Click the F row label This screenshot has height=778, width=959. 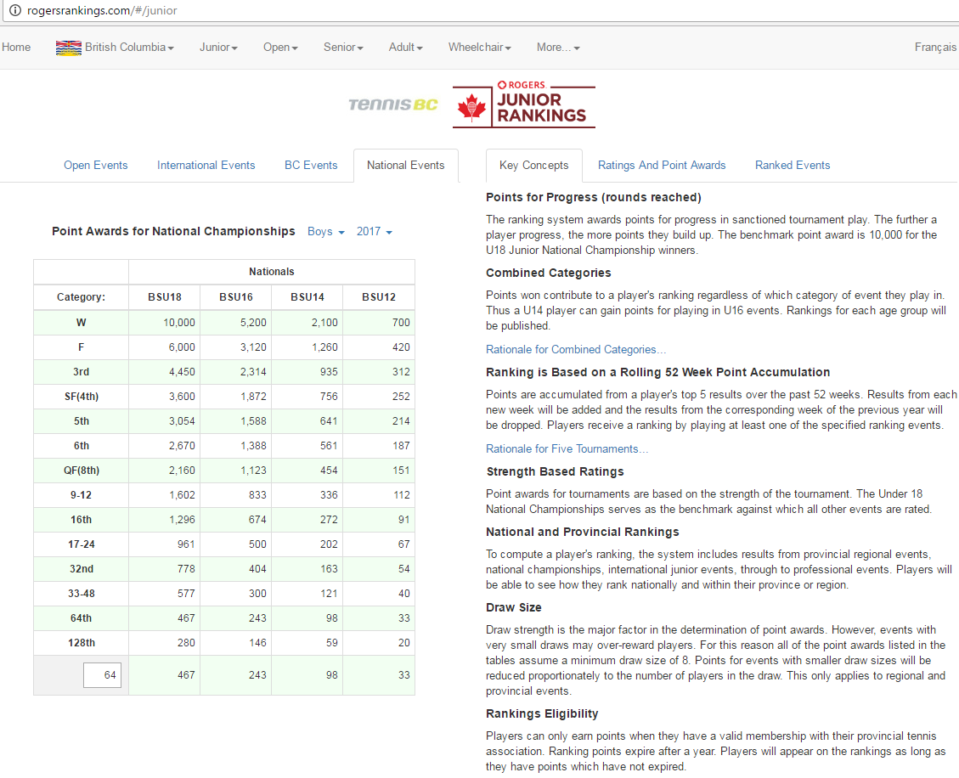pyautogui.click(x=82, y=347)
